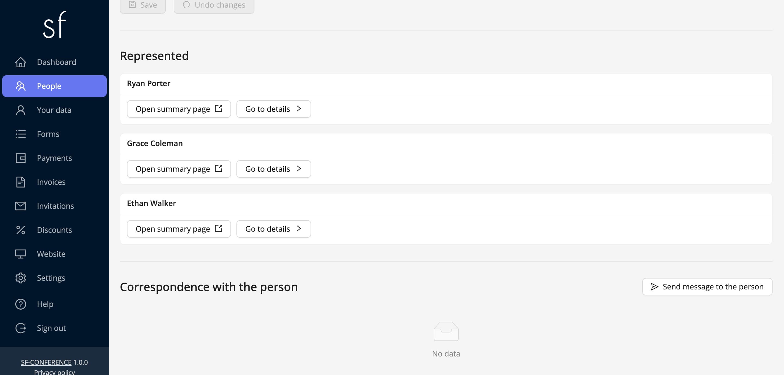Click the Save button
The height and width of the screenshot is (375, 784).
[x=143, y=6]
